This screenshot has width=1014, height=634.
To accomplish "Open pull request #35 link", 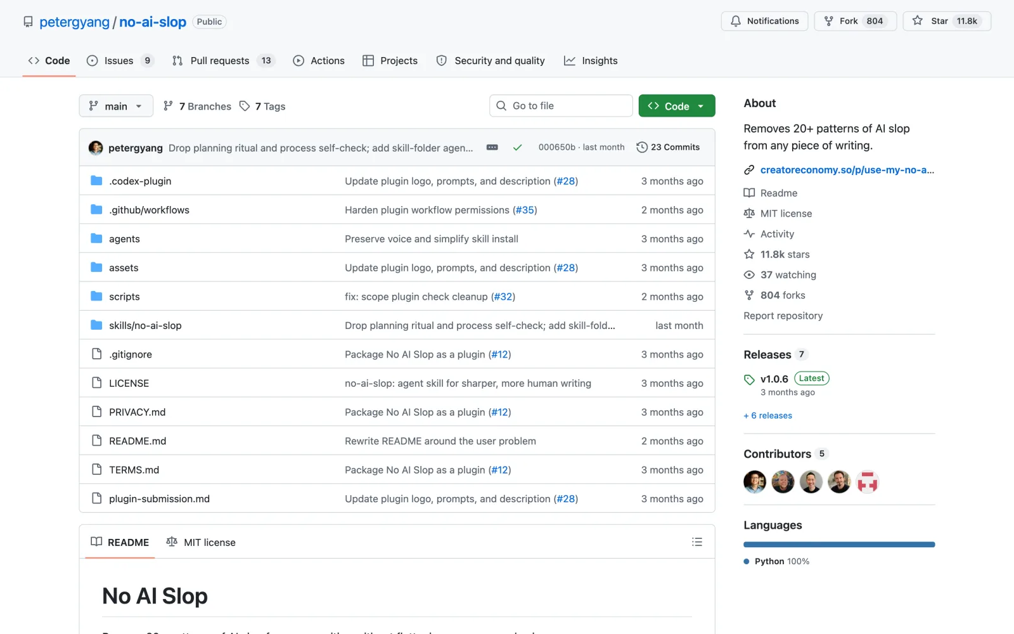I will coord(525,210).
